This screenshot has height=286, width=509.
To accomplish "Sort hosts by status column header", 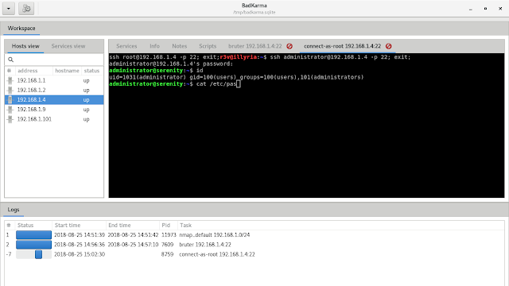I will click(92, 71).
